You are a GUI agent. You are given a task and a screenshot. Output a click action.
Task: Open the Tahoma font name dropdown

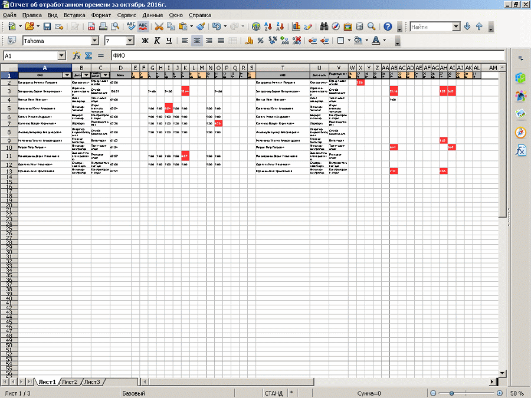94,41
